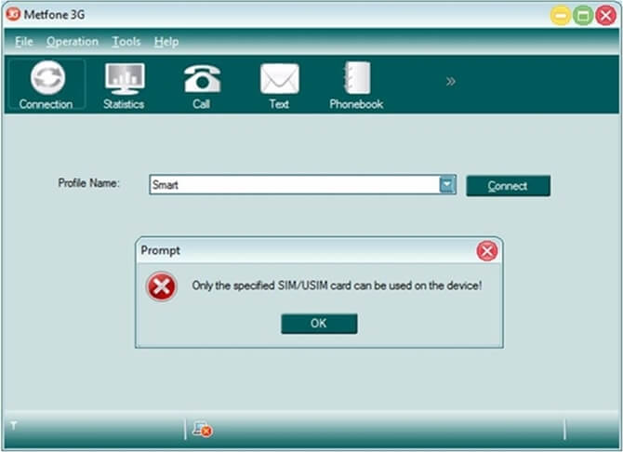Image resolution: width=623 pixels, height=452 pixels.
Task: Click the red error icon in Prompt
Action: click(x=161, y=286)
